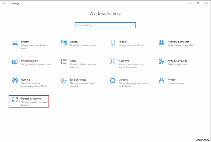Viewport: 211px width, 142px height.
Task: Click the Devices keyboard and speaker icon
Action: tap(64, 42)
